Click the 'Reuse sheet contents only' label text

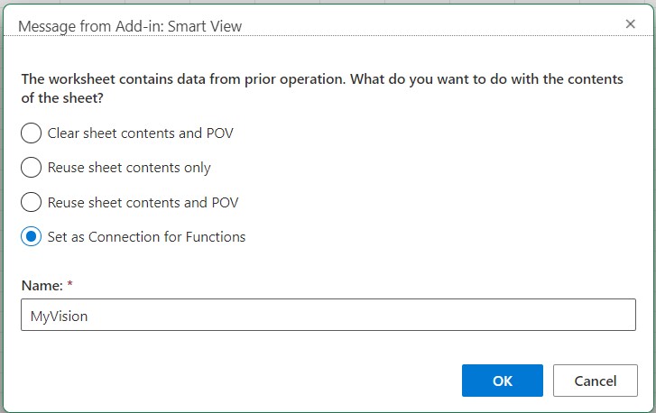pos(129,168)
